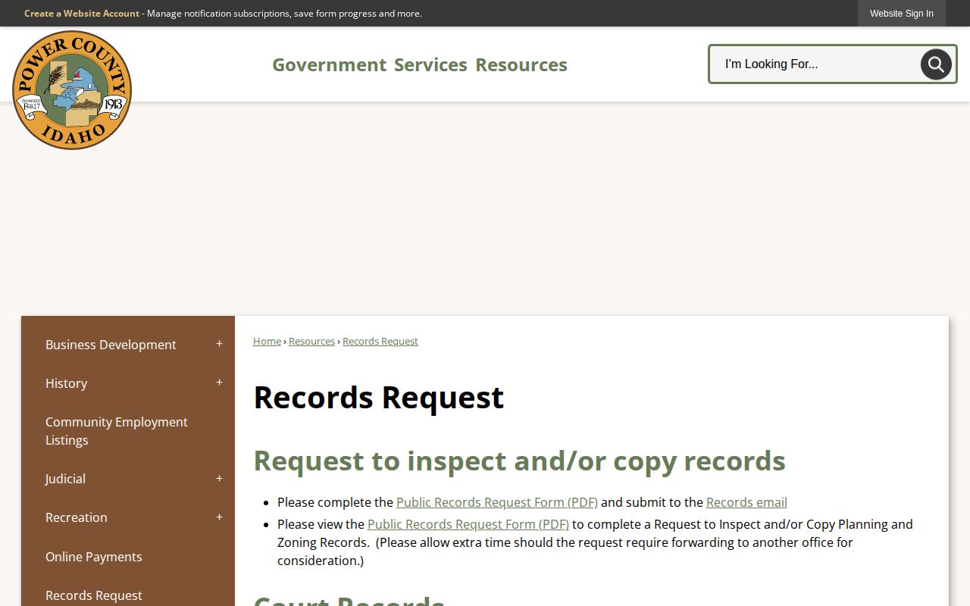Open the Government menu
The image size is (970, 606).
329,65
